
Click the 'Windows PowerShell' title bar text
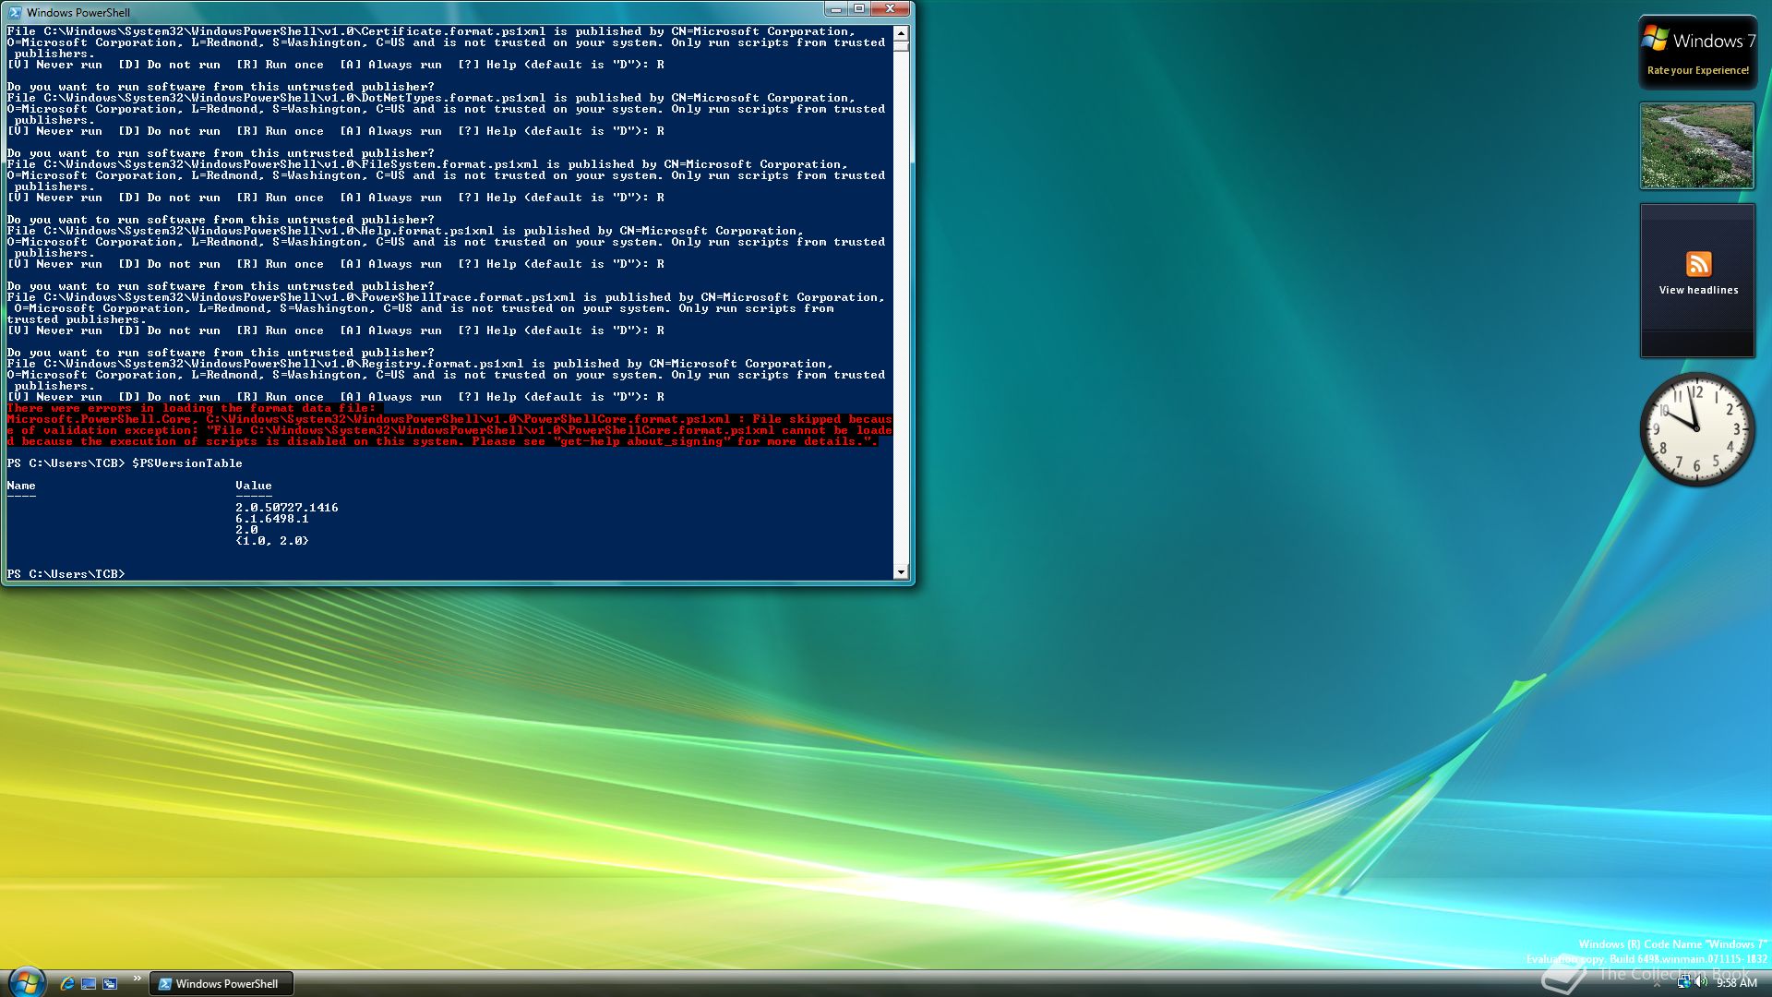tap(78, 12)
